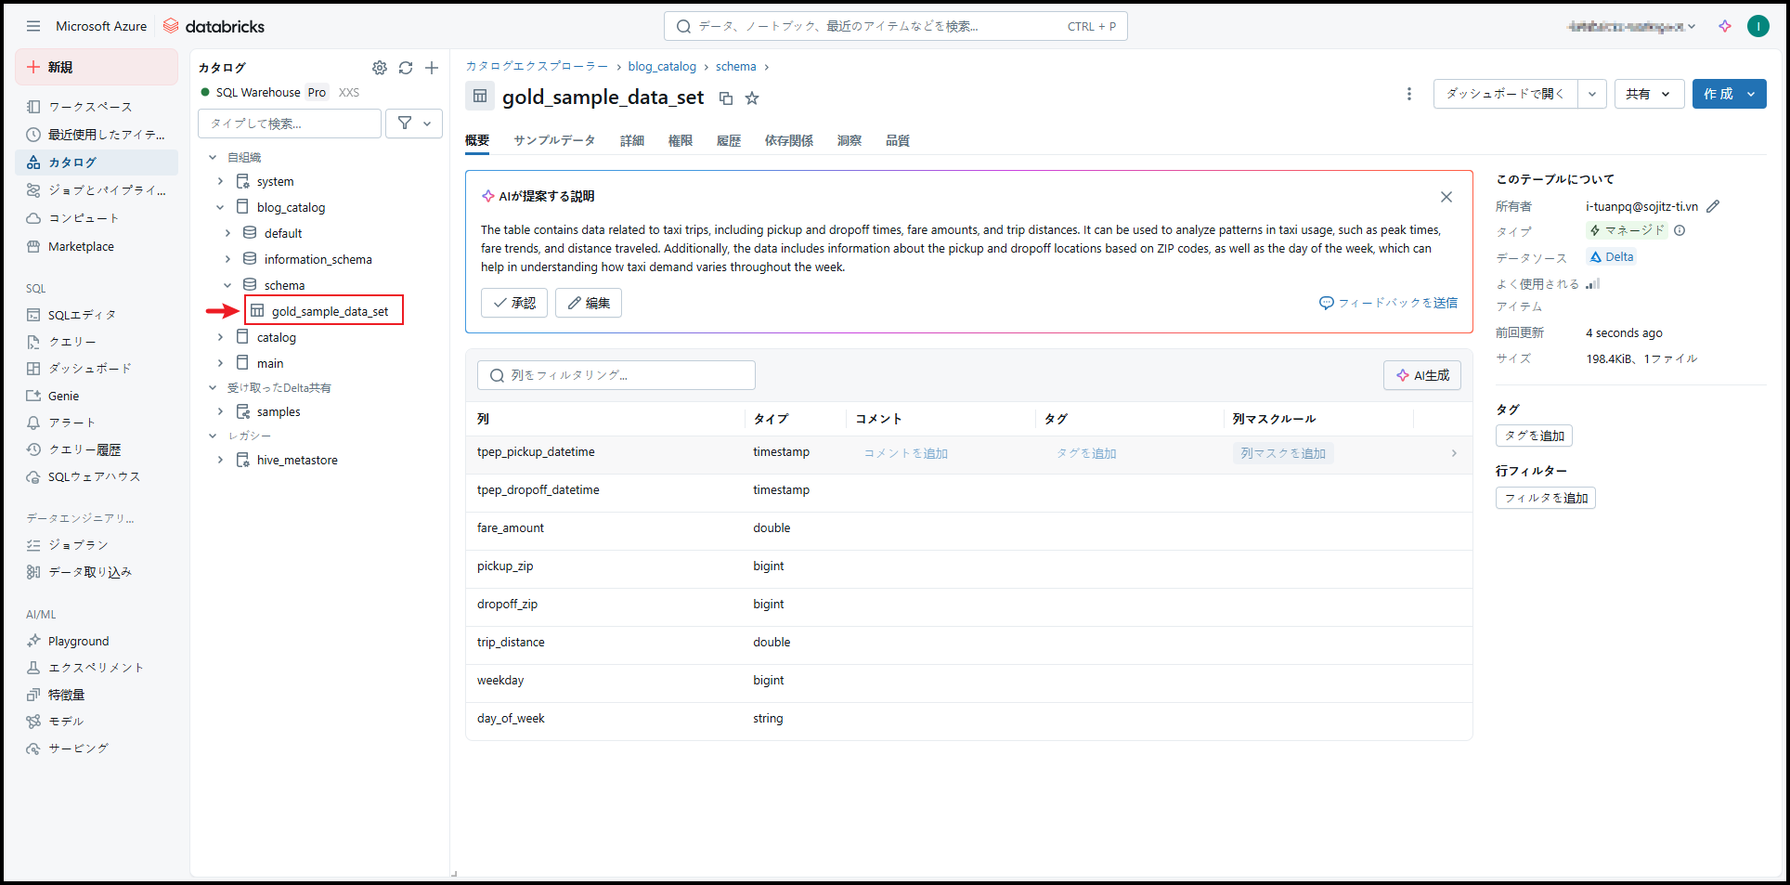
Task: Dismiss the AI suggested description panel
Action: tap(1446, 197)
